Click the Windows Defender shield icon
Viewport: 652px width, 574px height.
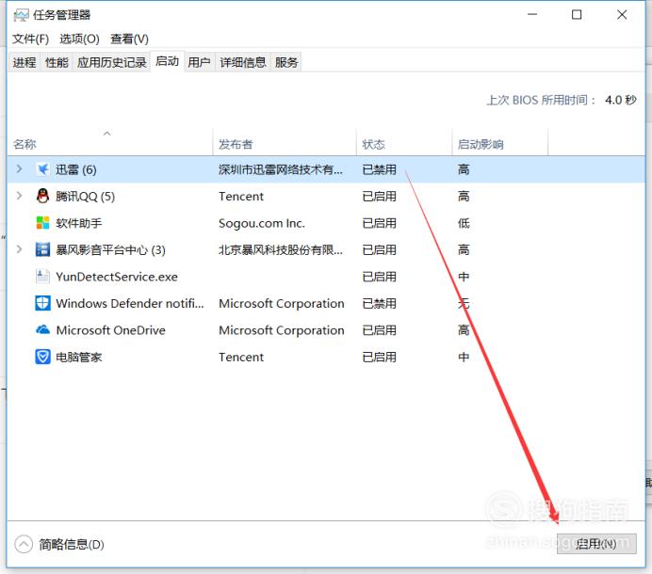click(x=42, y=303)
